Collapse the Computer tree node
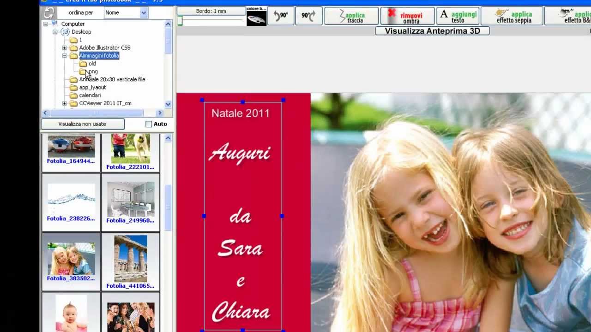This screenshot has height=332, width=591. point(46,24)
